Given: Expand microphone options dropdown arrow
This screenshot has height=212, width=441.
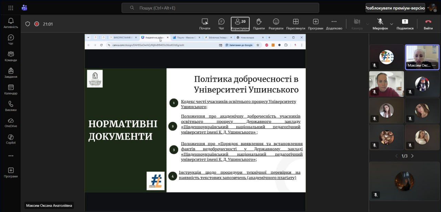Looking at the screenshot, I should (x=391, y=24).
